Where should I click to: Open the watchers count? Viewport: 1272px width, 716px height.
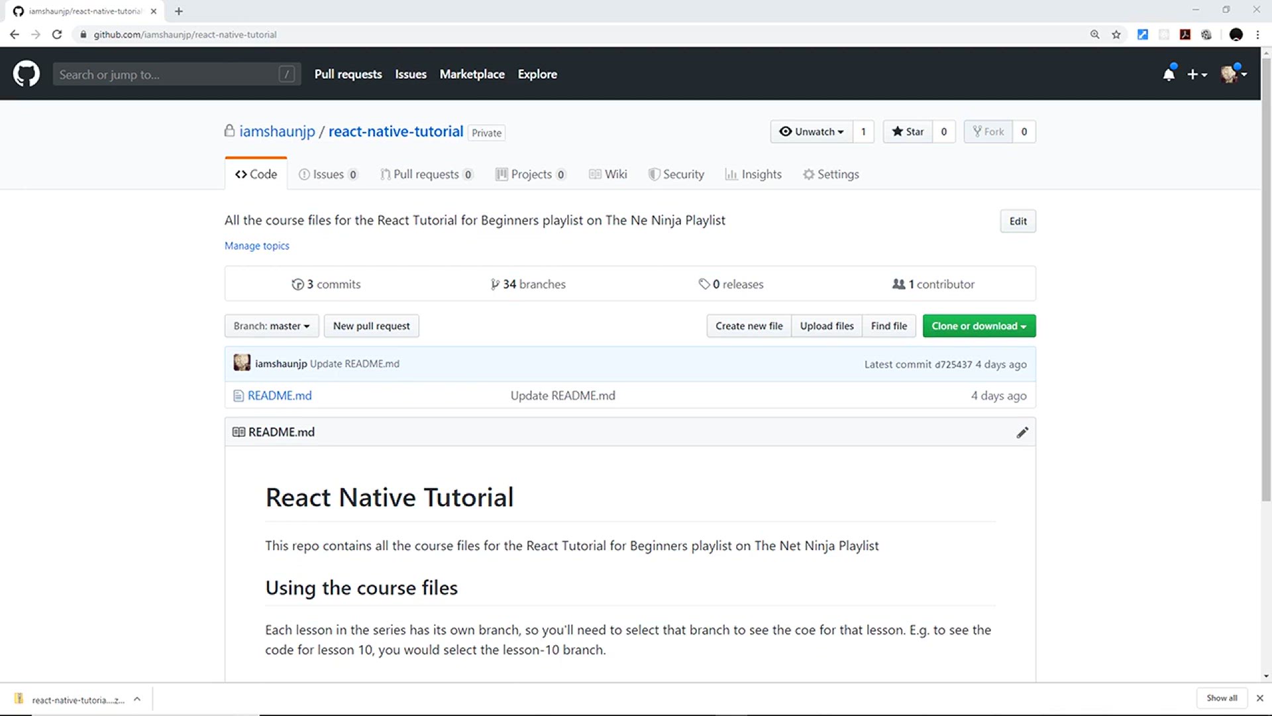click(x=863, y=131)
